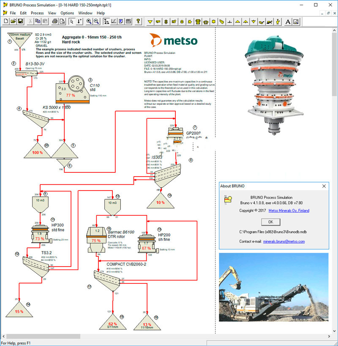Add the mobile tracked plant icon
The width and height of the screenshot is (338, 346).
270,22
